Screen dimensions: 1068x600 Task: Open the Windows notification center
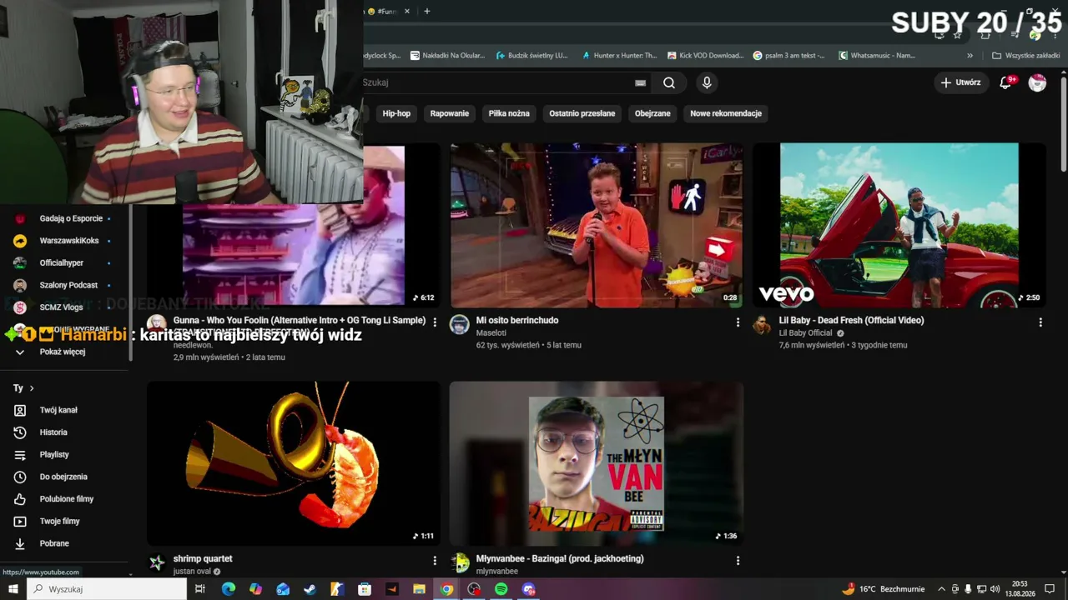pos(1050,589)
